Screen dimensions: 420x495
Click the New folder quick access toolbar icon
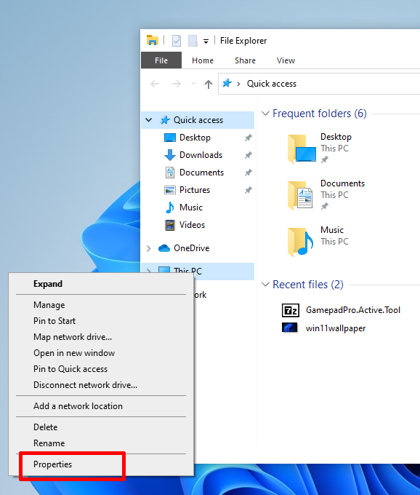click(193, 41)
